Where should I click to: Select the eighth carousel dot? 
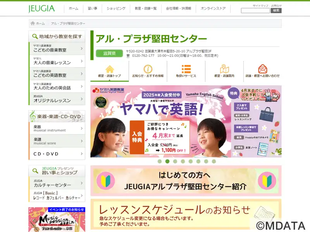point(214,161)
